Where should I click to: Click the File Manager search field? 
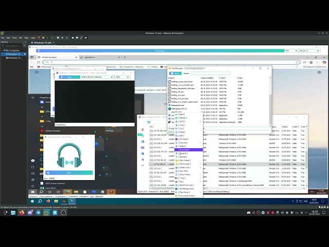211,73
